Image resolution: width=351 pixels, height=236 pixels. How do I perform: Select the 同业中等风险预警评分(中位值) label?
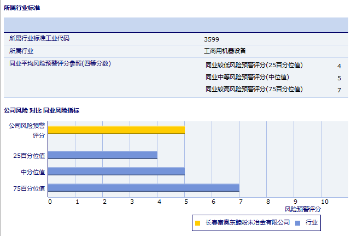[x=247, y=78]
